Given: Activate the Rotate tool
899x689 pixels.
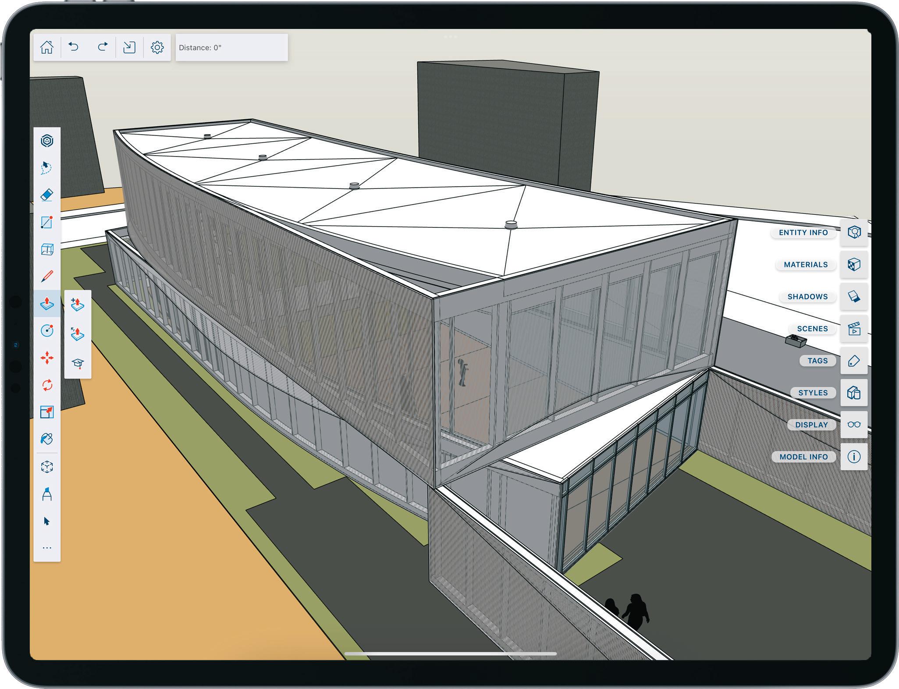Looking at the screenshot, I should [47, 385].
